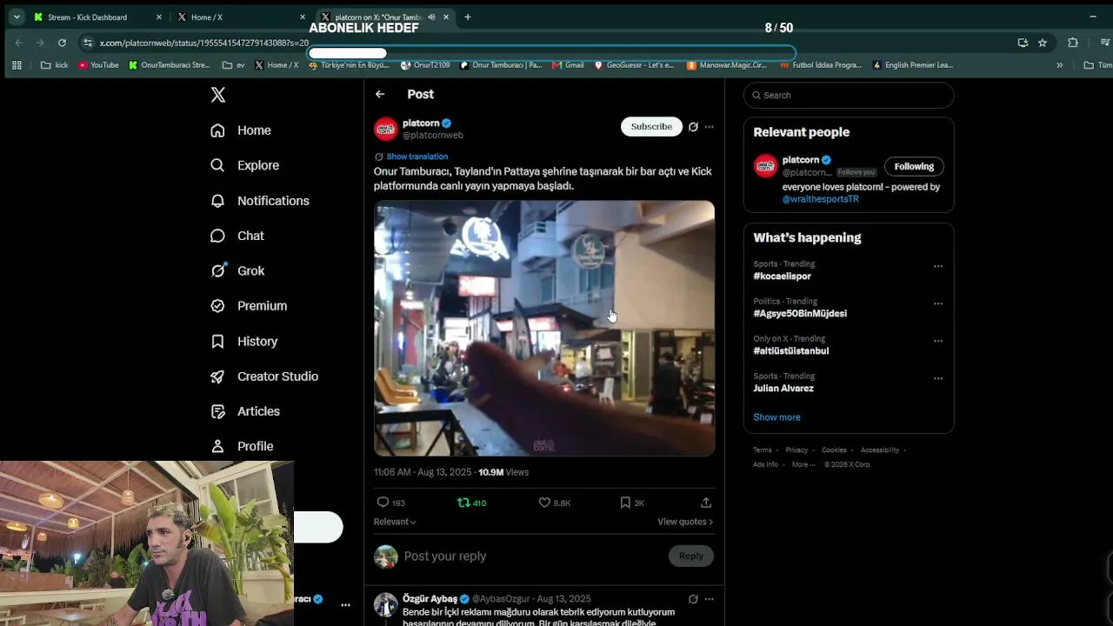The width and height of the screenshot is (1113, 626).
Task: Open the Gmail bookmark
Action: pos(568,65)
